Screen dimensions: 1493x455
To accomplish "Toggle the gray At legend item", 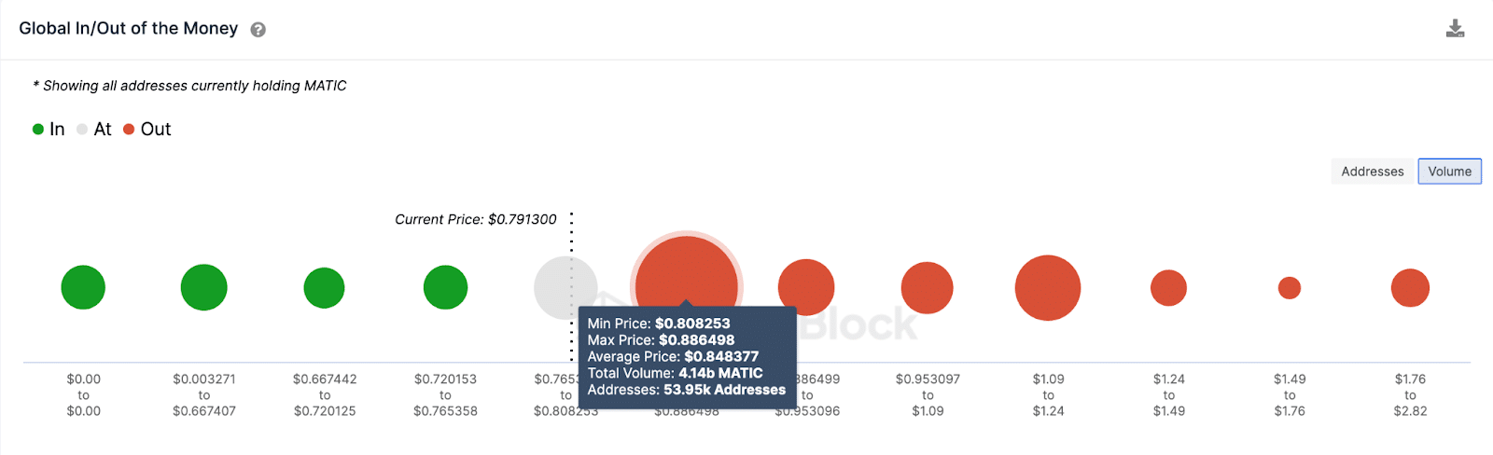I will (94, 130).
